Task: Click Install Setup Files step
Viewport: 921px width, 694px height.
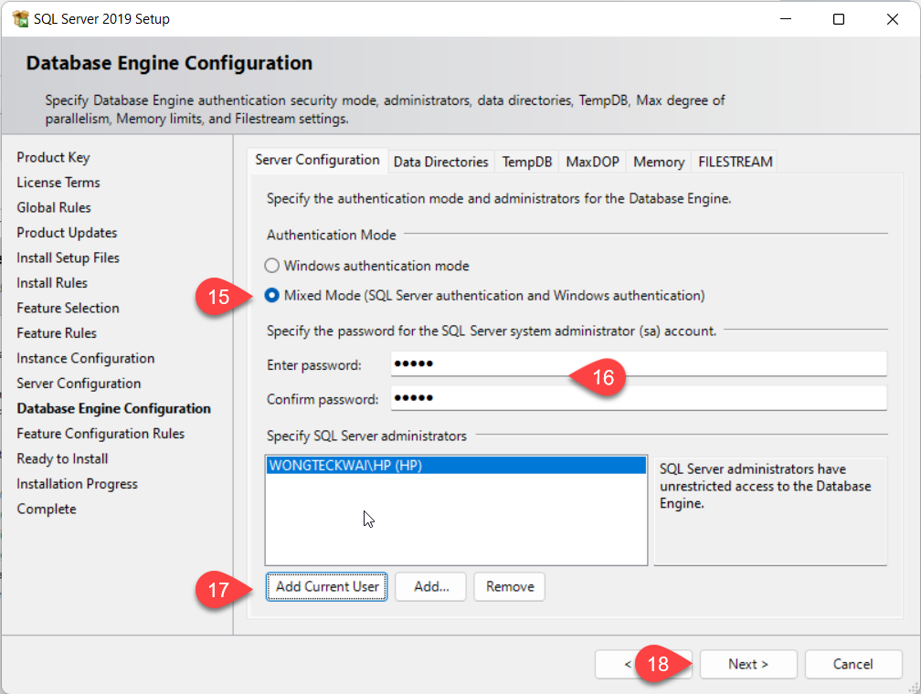Action: (x=69, y=258)
